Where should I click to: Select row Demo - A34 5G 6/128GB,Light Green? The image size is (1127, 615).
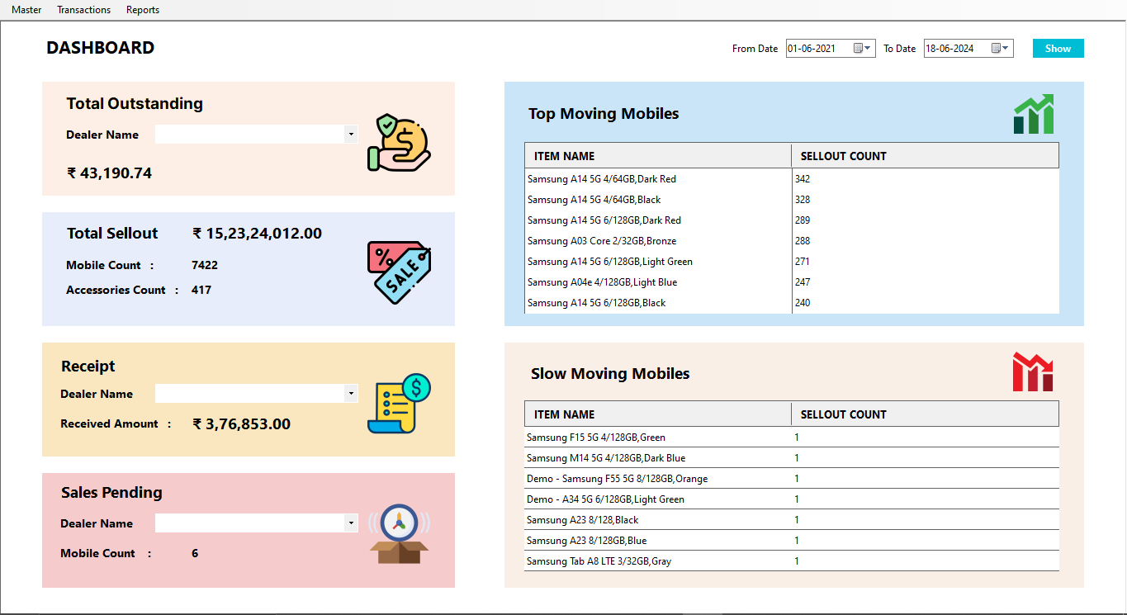[792, 499]
